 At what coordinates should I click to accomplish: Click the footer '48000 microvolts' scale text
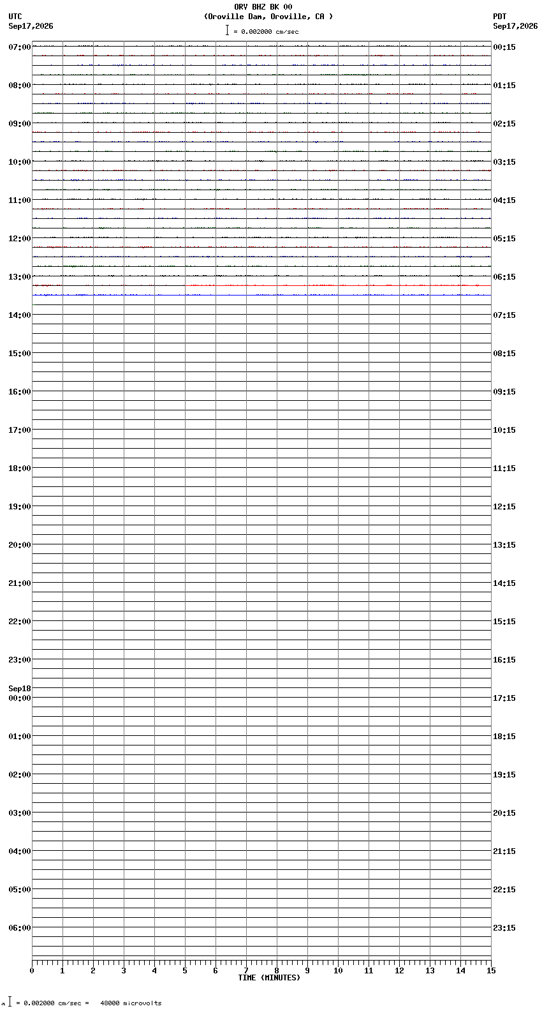(x=131, y=1003)
